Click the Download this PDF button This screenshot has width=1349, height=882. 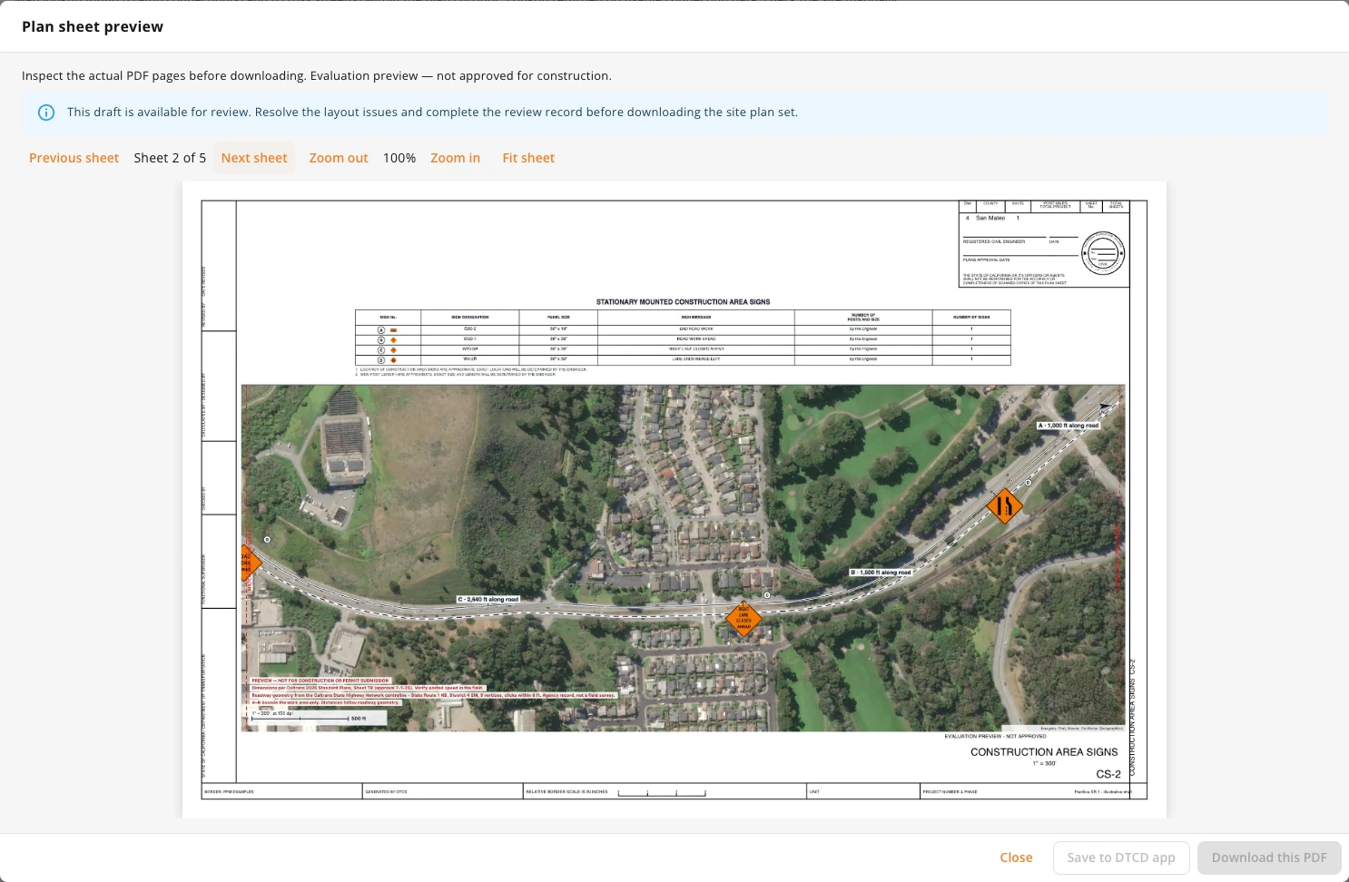[1269, 857]
